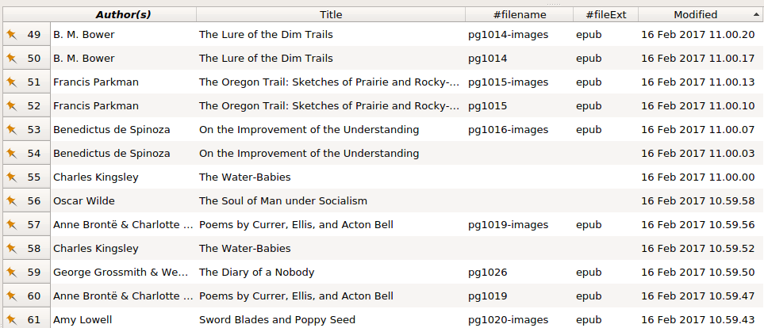Click the pg1016-images filename cell
The height and width of the screenshot is (328, 764).
508,130
